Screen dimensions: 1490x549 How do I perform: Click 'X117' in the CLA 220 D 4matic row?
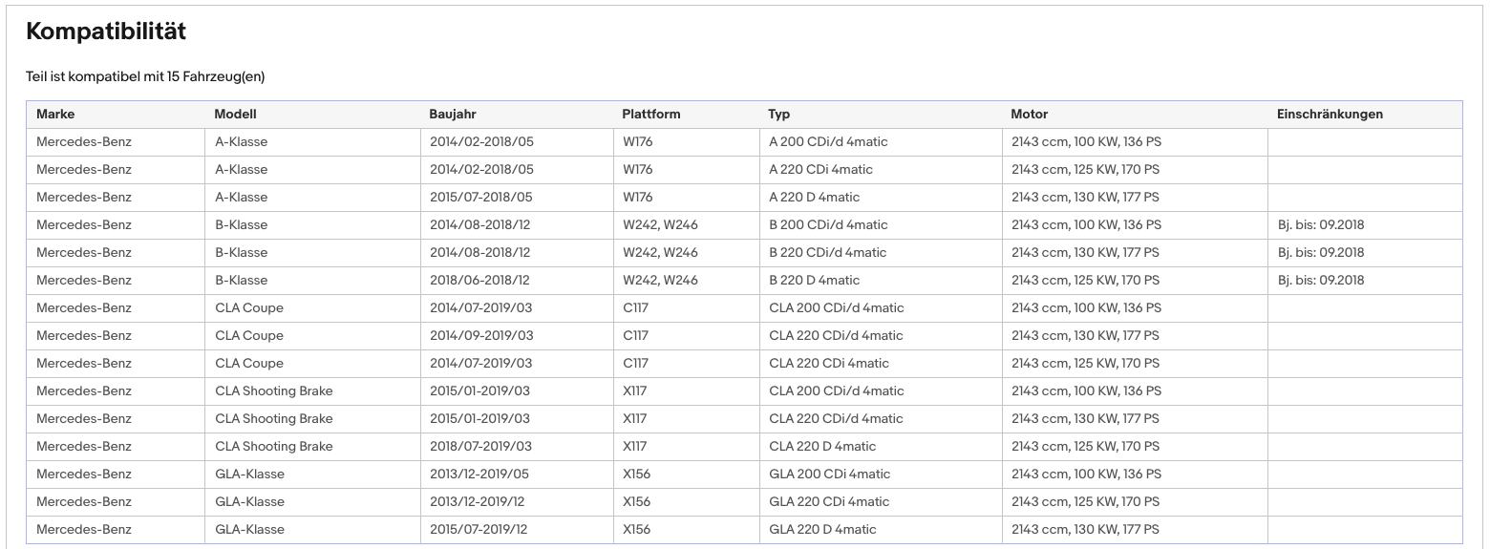(x=635, y=447)
